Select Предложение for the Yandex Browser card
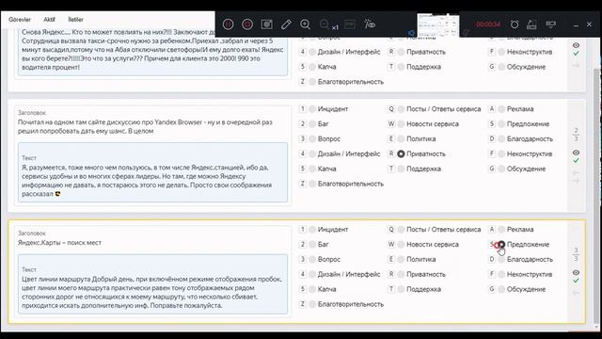Image resolution: width=602 pixels, height=339 pixels. pyautogui.click(x=501, y=124)
